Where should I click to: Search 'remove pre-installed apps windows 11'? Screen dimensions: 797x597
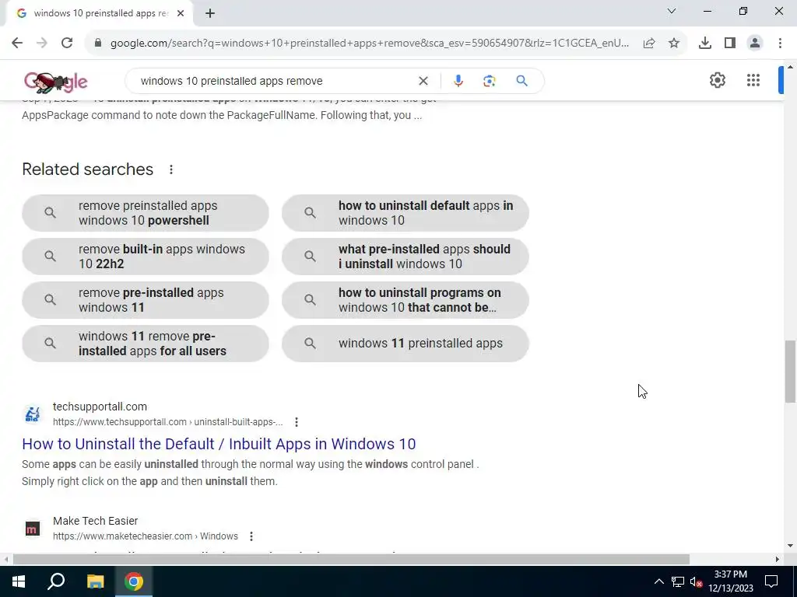146,300
